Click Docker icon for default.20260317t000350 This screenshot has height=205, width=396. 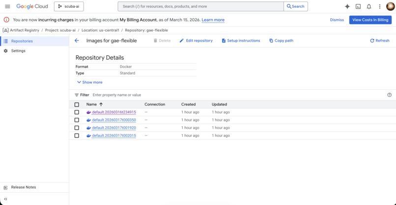[88, 120]
